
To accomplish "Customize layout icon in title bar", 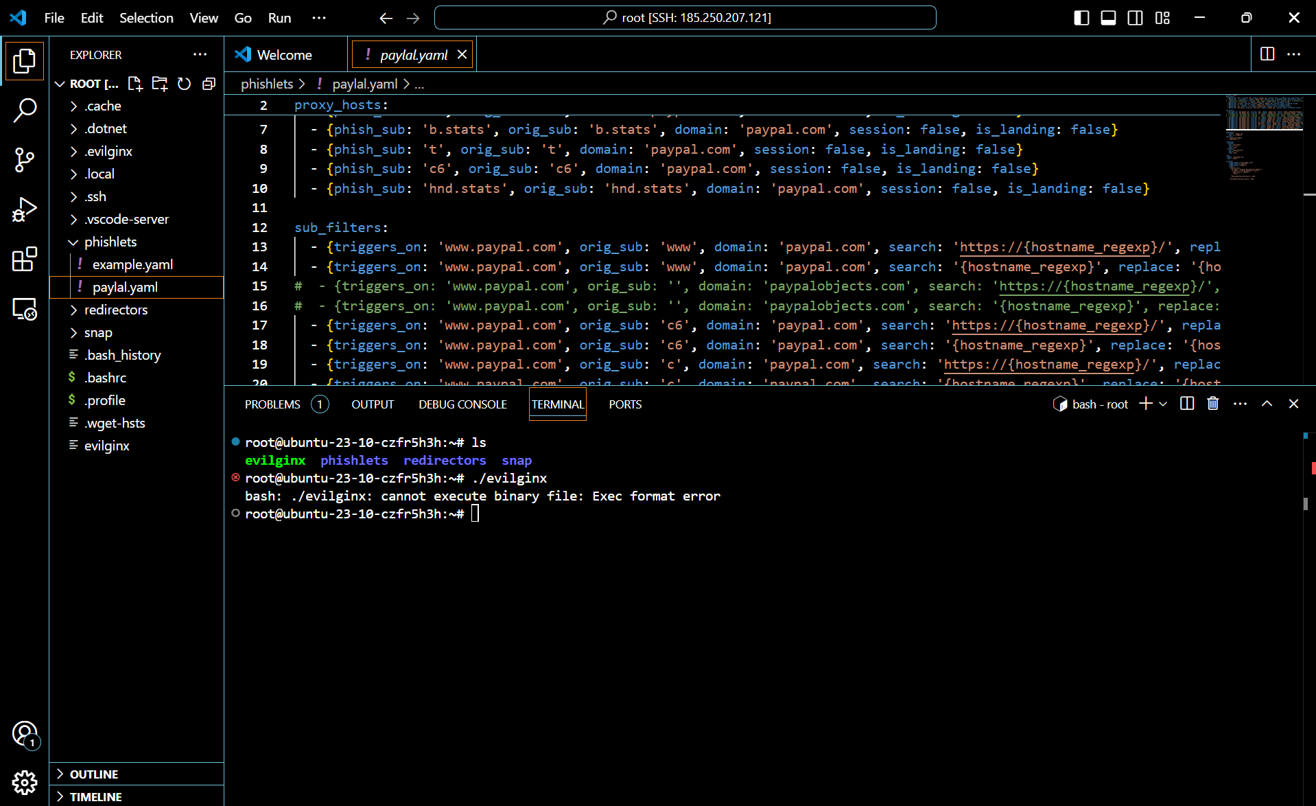I will coord(1162,18).
